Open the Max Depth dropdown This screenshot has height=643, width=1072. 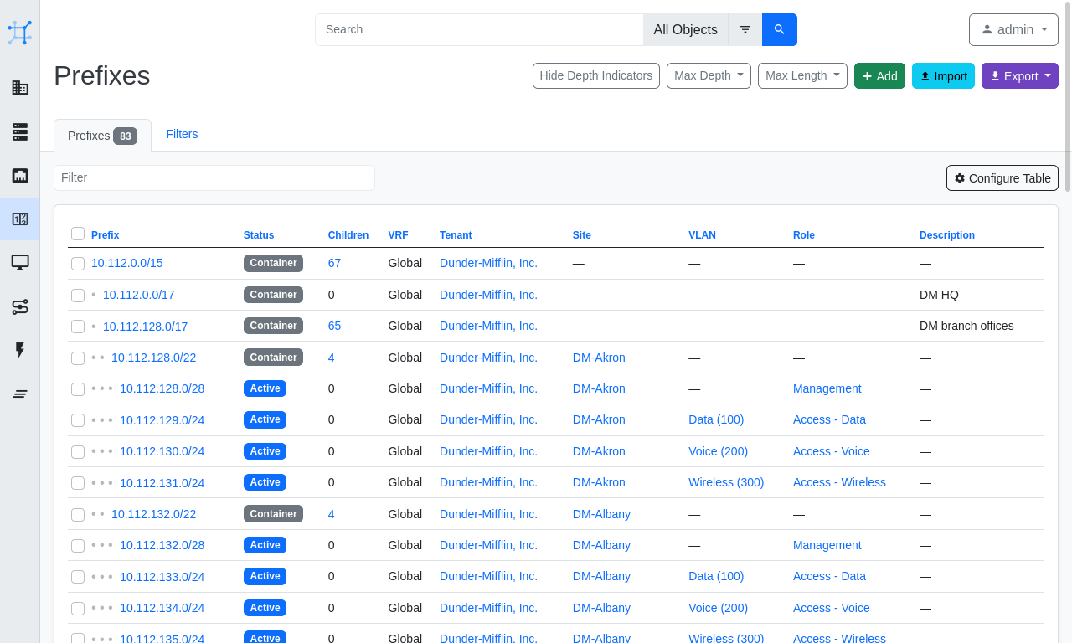click(x=709, y=75)
